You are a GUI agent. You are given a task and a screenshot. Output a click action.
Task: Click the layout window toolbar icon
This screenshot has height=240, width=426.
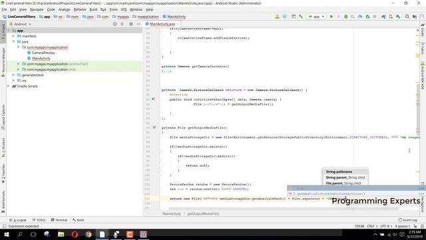(294, 17)
